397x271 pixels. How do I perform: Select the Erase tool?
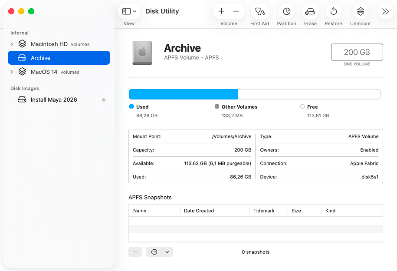(x=310, y=12)
